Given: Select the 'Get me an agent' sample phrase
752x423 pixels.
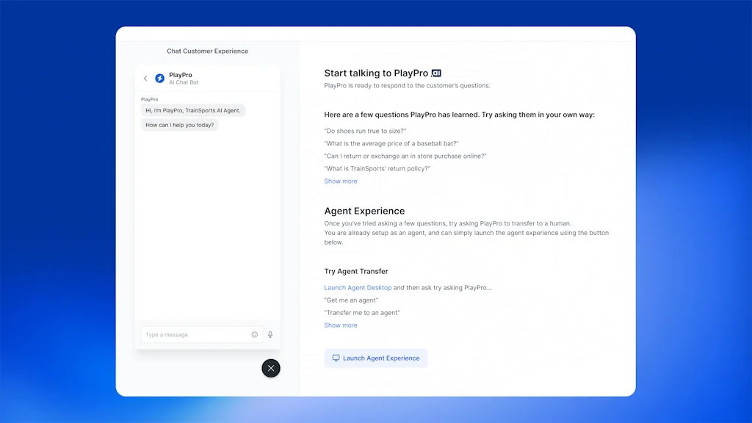Looking at the screenshot, I should click(x=350, y=300).
